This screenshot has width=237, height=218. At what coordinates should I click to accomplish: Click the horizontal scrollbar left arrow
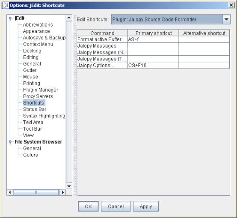click(10, 192)
